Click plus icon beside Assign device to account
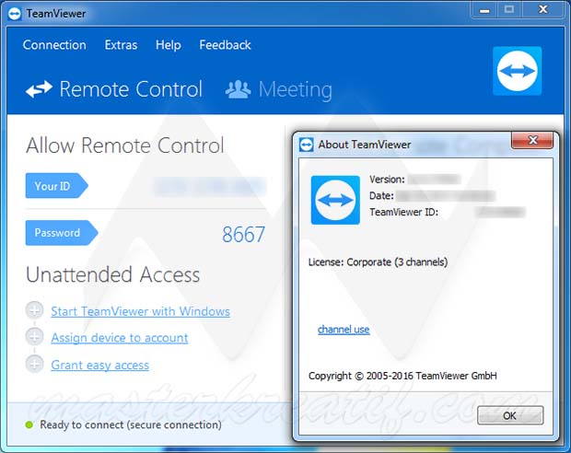The width and height of the screenshot is (571, 453). point(35,337)
